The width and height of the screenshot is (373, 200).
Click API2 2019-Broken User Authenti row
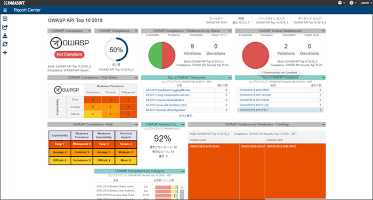point(137,191)
